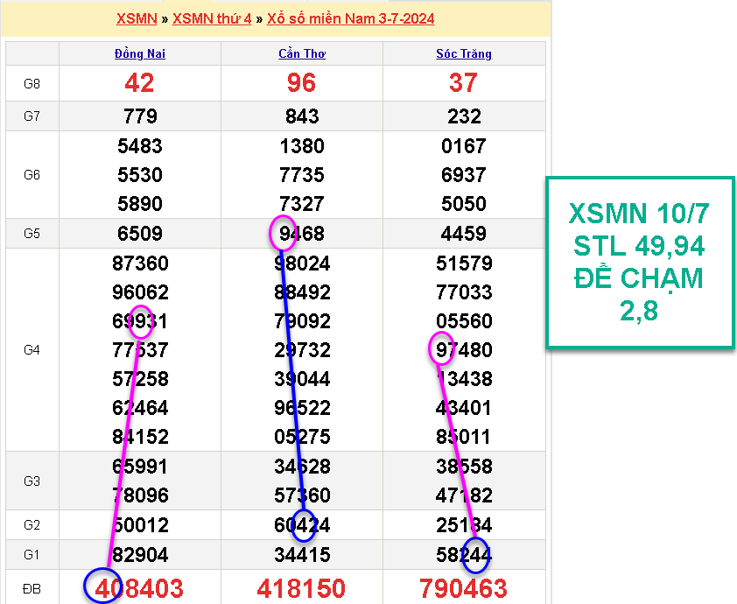
Task: Select the G8 result 37 for Sóc Trăng
Action: pos(464,83)
